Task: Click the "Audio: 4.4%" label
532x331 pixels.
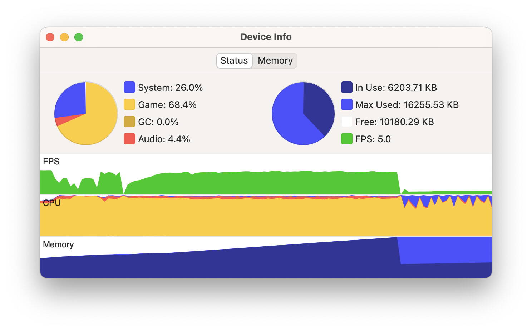Action: point(164,139)
